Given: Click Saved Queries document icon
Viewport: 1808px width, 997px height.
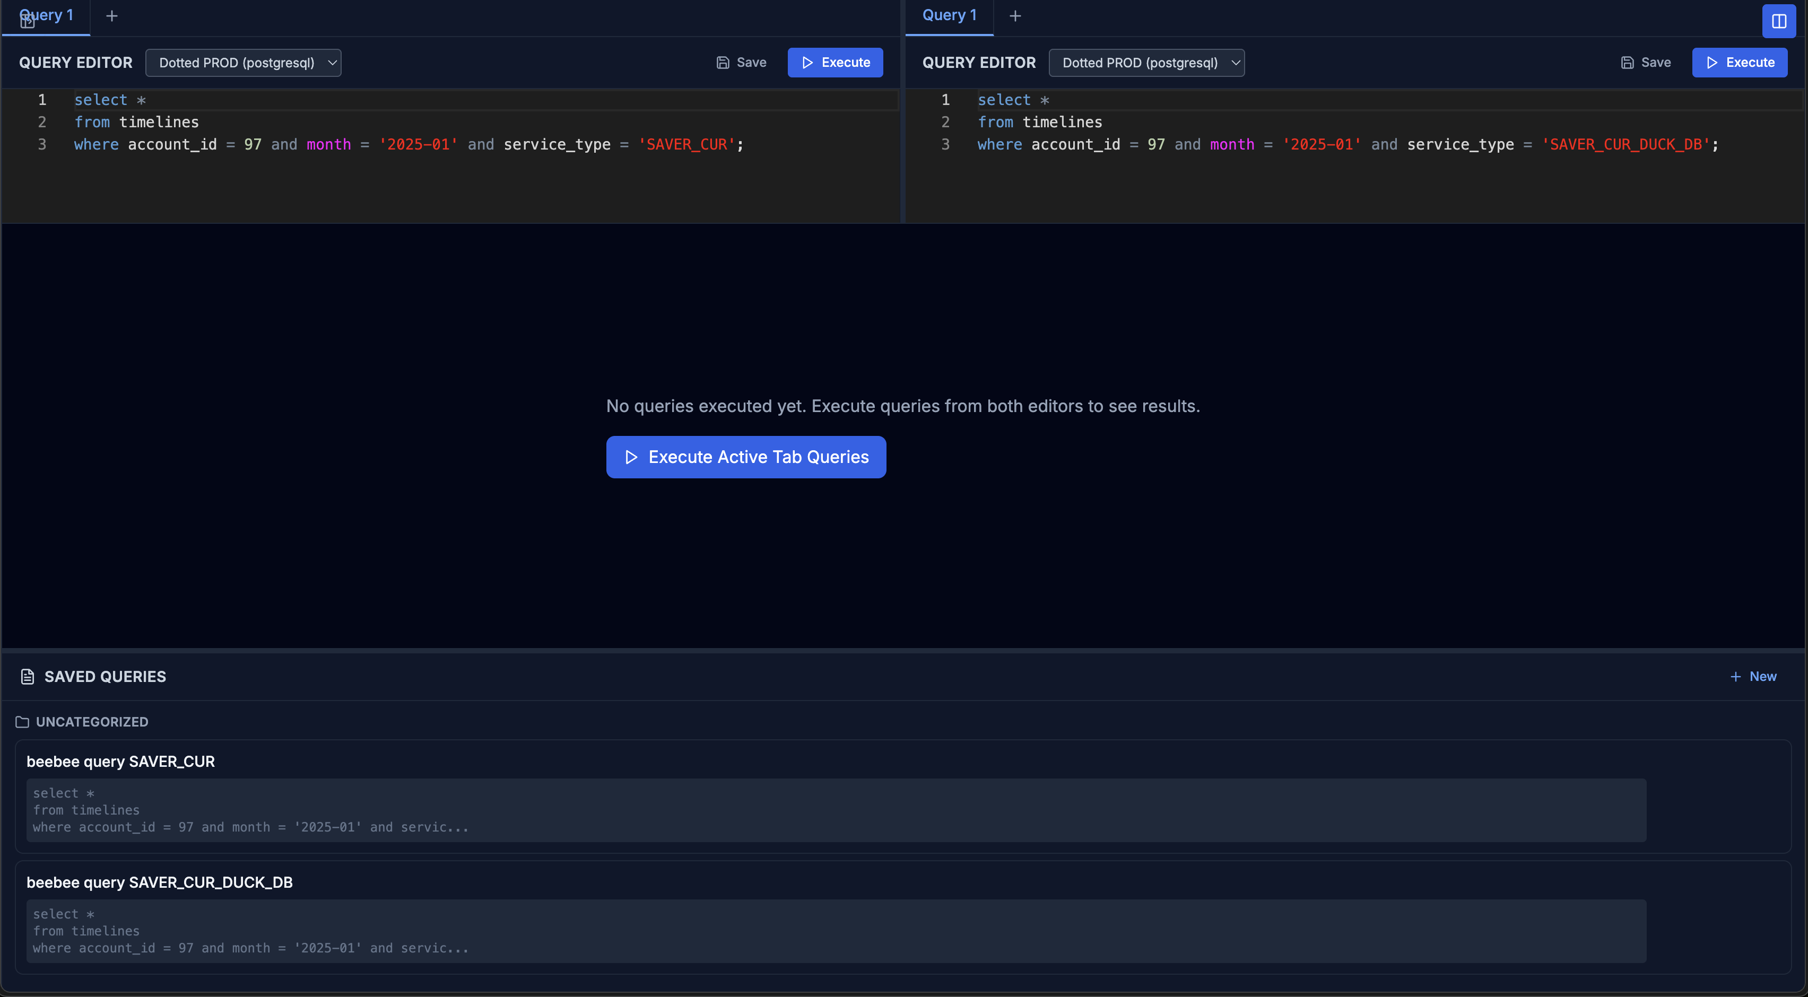Looking at the screenshot, I should tap(28, 677).
